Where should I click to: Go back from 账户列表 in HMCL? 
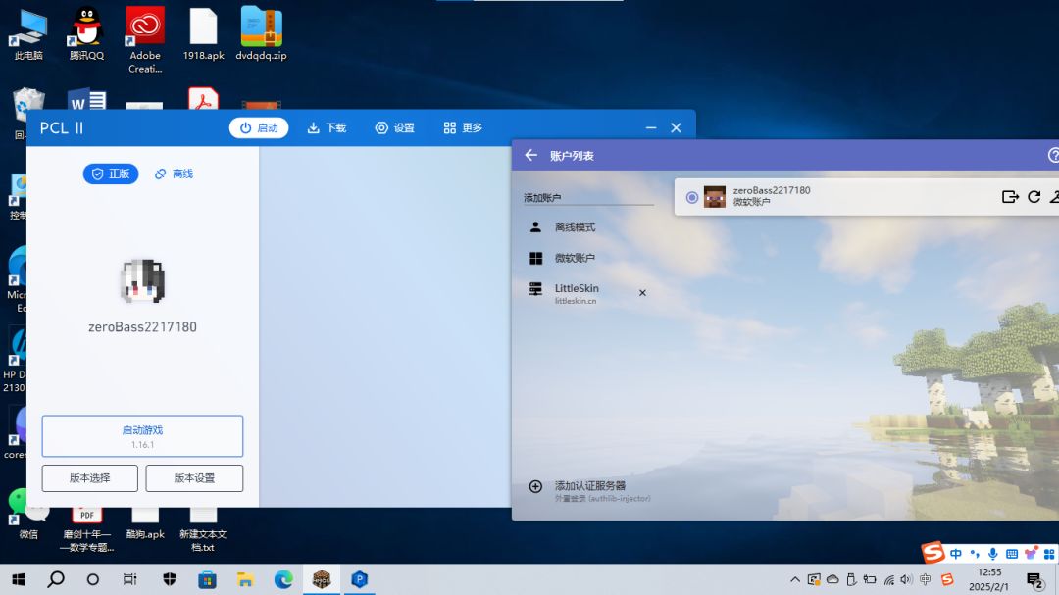tap(530, 155)
